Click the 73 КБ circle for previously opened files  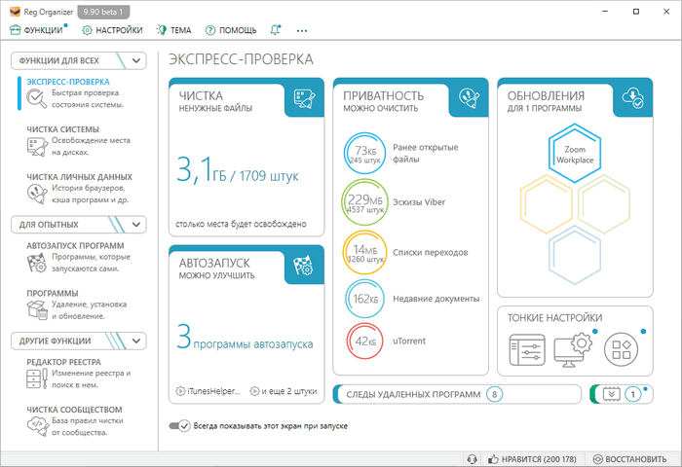point(365,154)
